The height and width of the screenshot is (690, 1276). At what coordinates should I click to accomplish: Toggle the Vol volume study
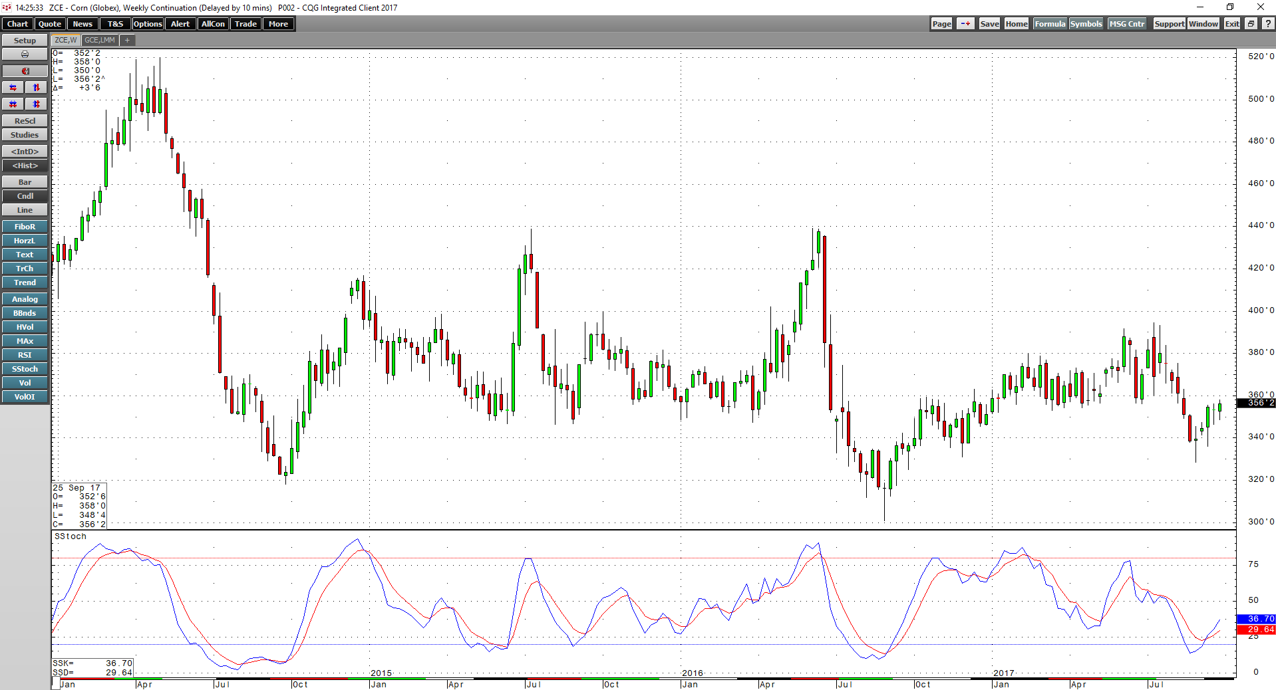(x=25, y=383)
